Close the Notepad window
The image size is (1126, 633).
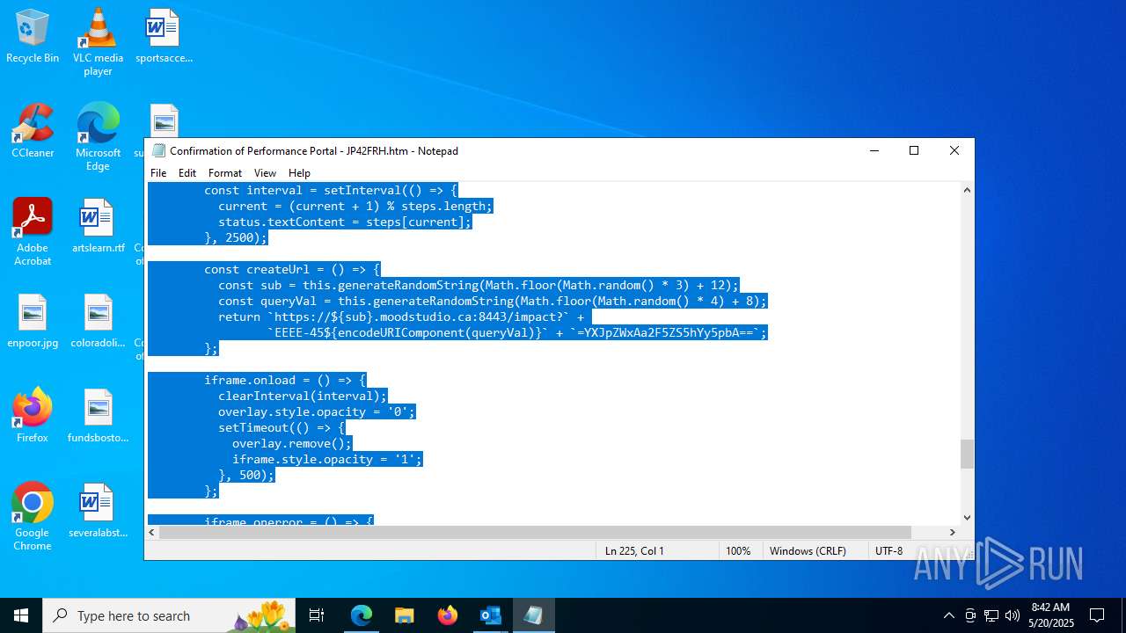(x=954, y=150)
